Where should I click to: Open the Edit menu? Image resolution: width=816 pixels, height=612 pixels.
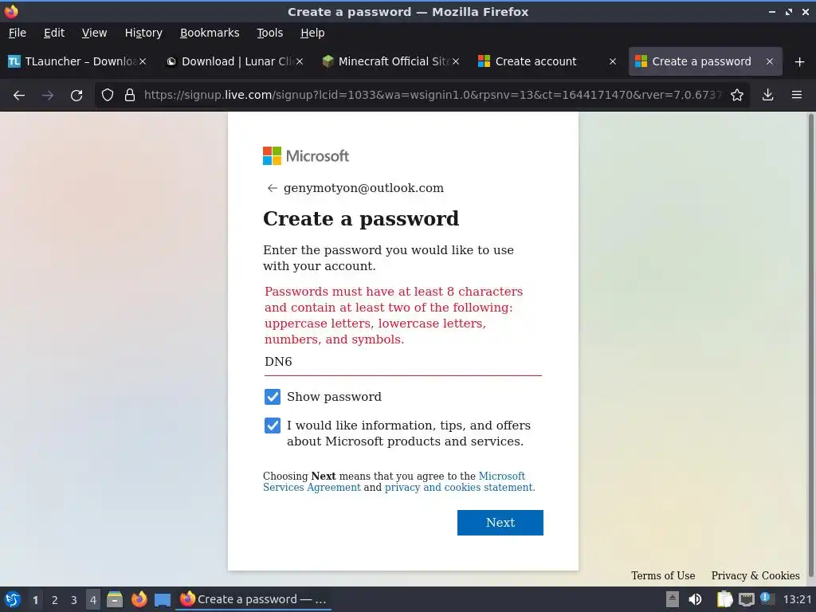click(54, 33)
